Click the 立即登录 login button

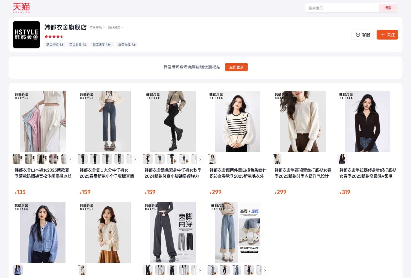tap(236, 67)
